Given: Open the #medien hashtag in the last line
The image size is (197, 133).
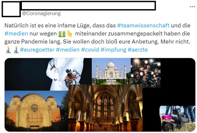Looking at the screenshot, I should pos(68,50).
